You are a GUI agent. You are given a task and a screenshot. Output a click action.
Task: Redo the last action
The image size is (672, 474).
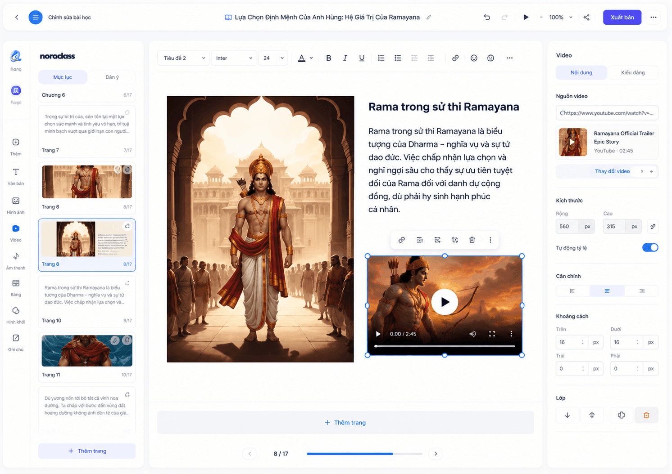(504, 17)
